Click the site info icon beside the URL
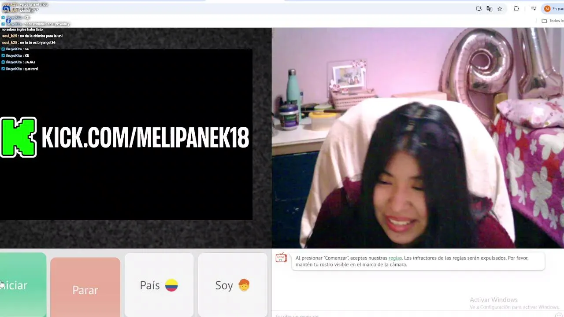The width and height of the screenshot is (564, 317). pyautogui.click(x=6, y=9)
